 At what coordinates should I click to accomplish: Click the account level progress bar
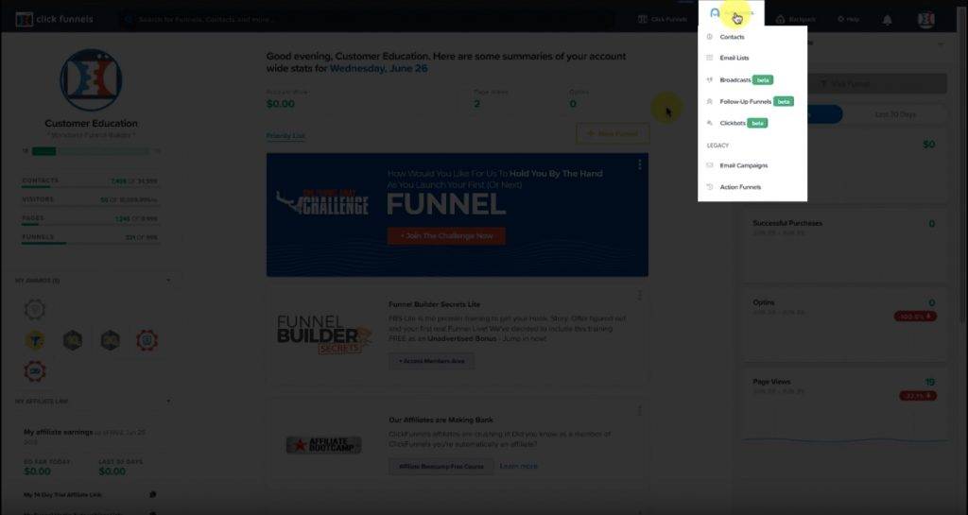[x=91, y=151]
